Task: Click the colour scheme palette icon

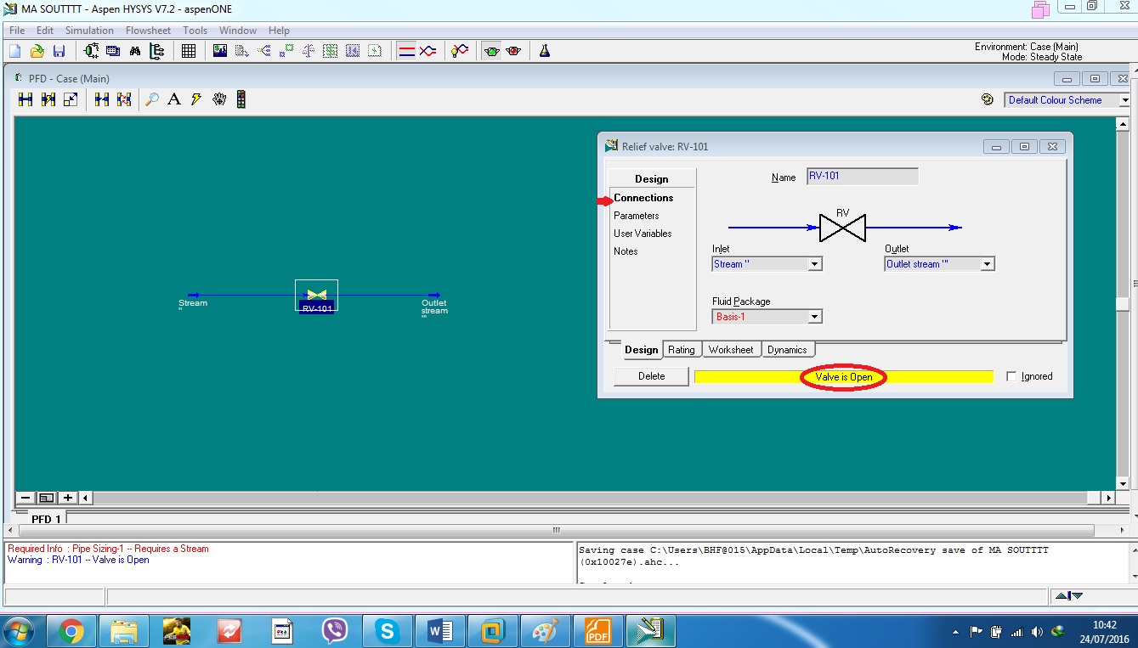Action: 988,99
